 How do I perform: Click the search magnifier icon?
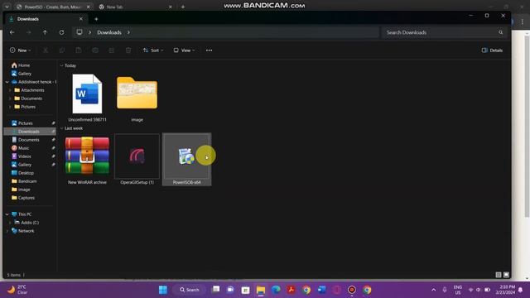500,32
